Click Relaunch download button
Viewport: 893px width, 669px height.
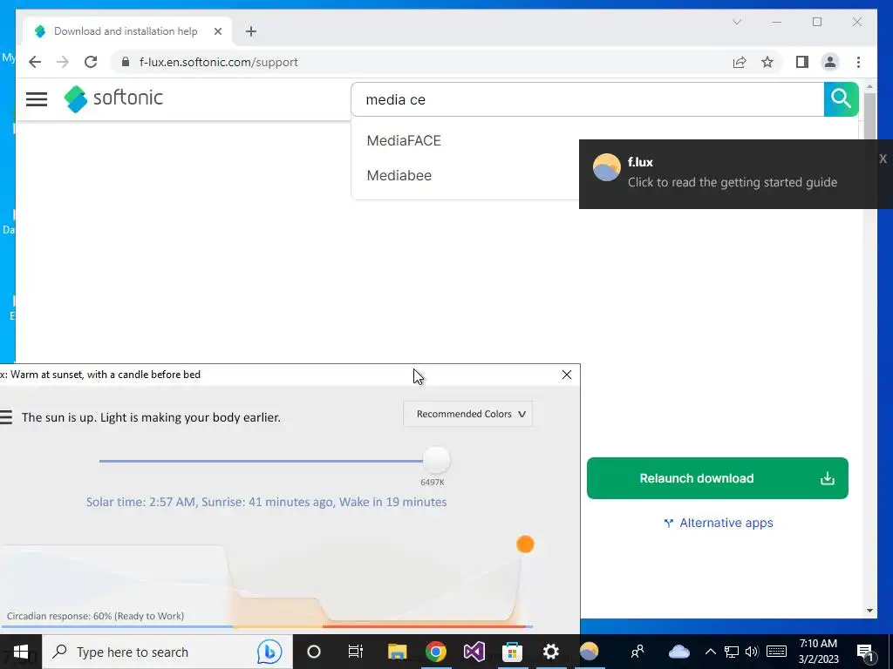point(717,478)
